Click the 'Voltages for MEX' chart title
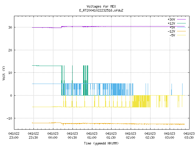Screen dimensions: 195x146 [x=101, y=6]
